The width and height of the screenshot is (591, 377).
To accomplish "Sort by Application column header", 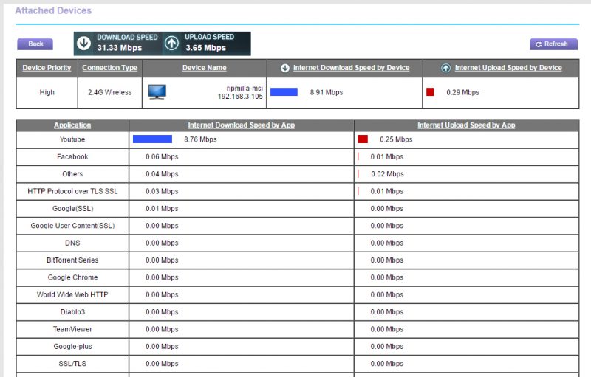I will [72, 125].
